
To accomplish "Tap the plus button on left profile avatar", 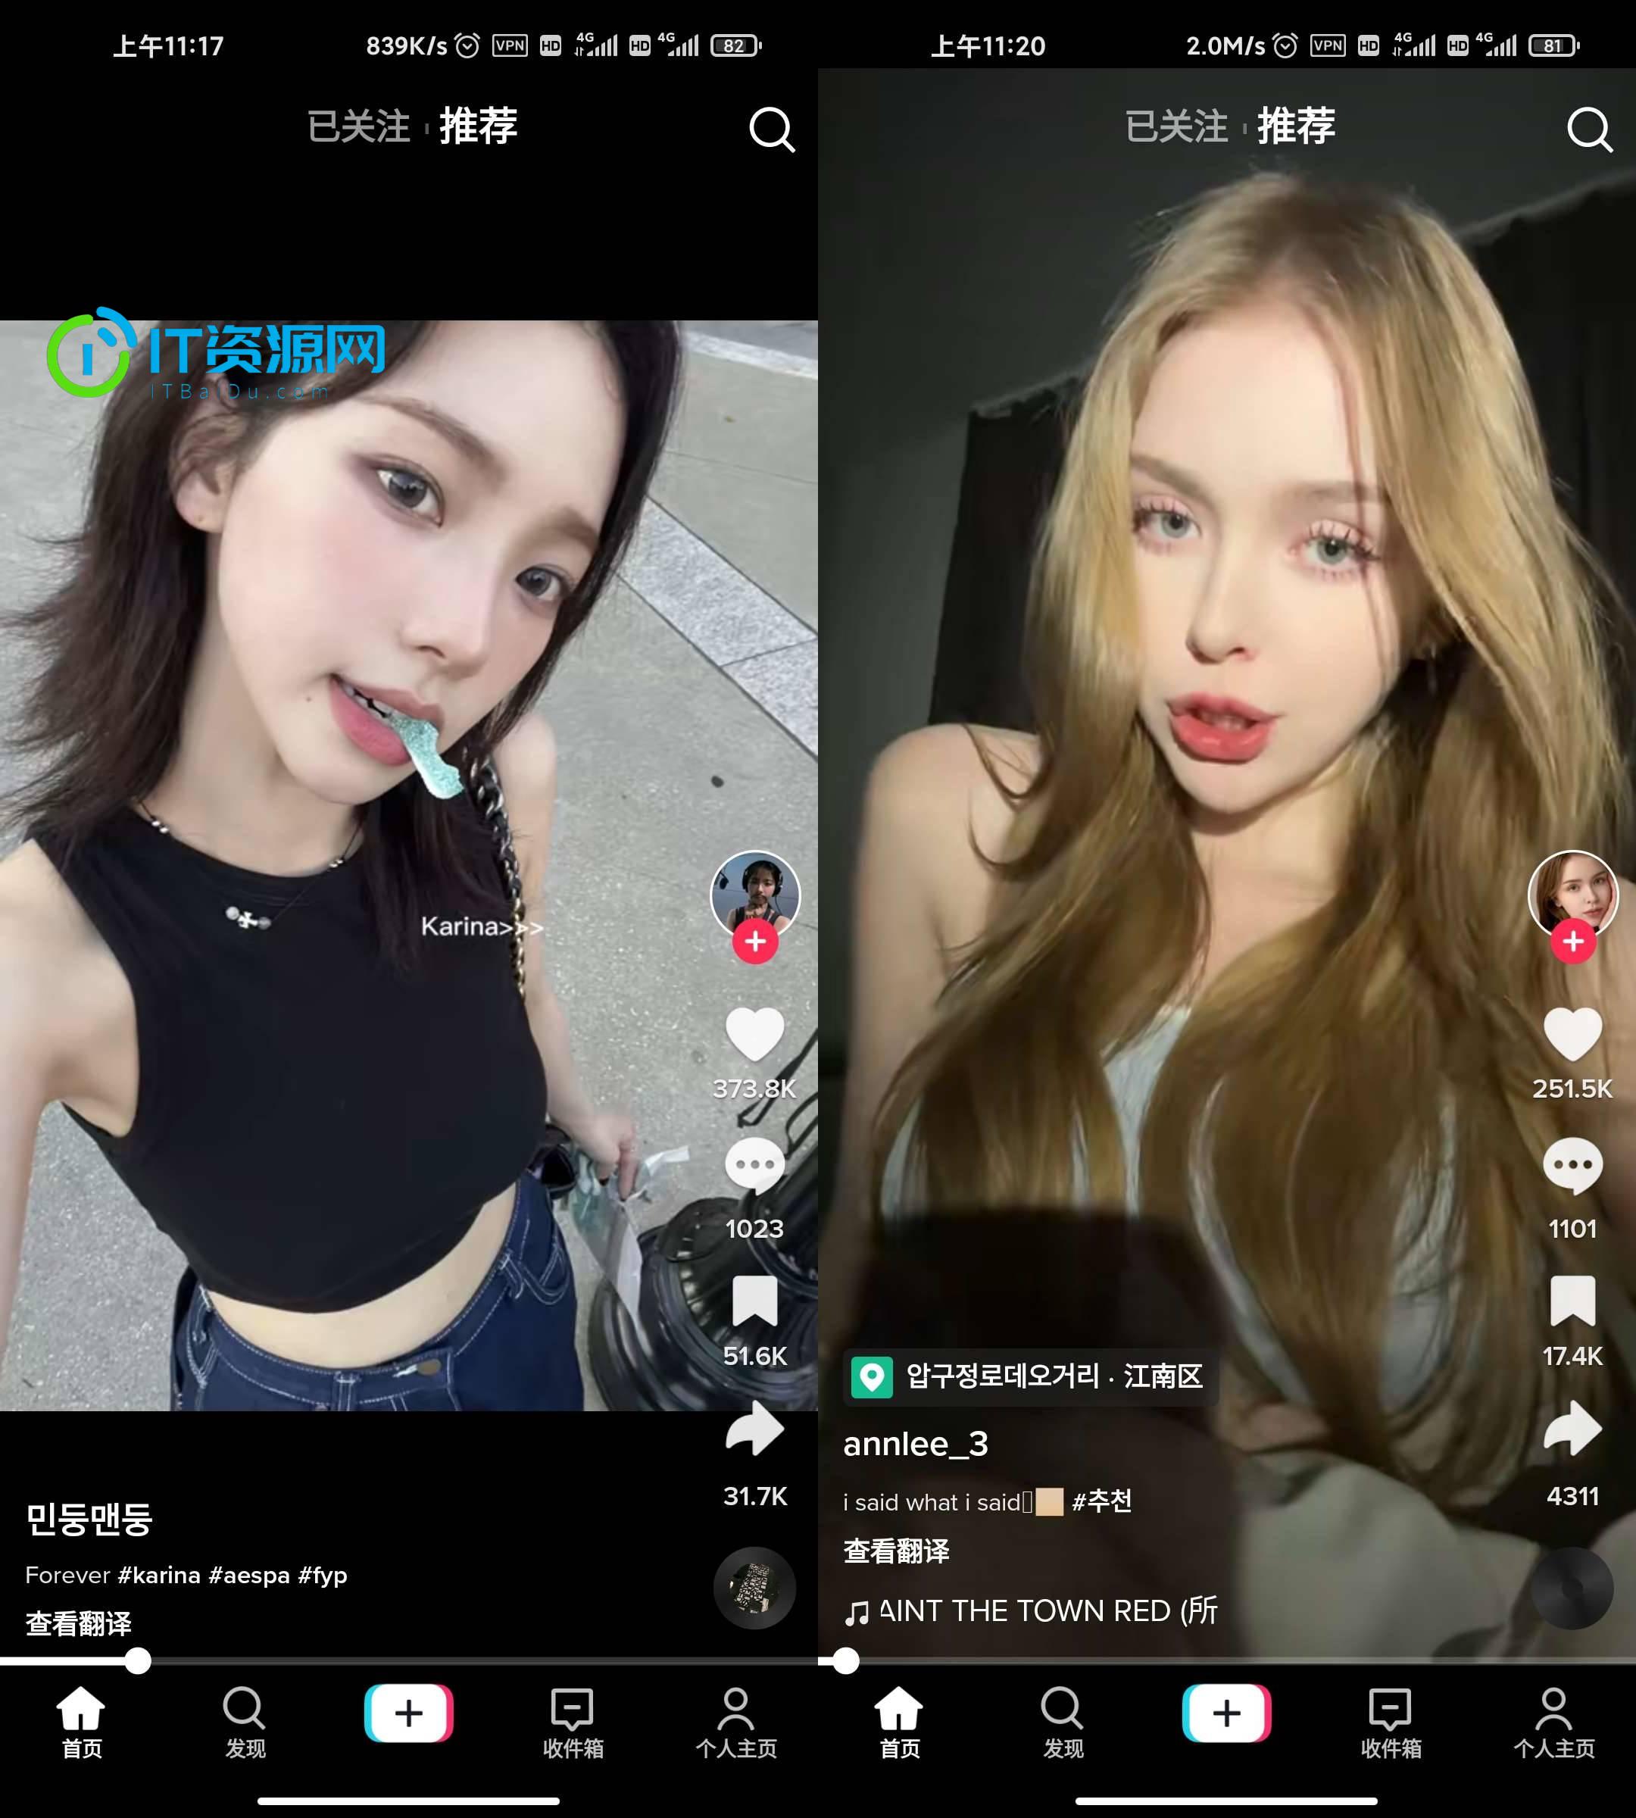I will [x=754, y=945].
